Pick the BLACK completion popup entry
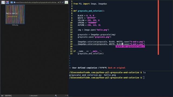Image resolution: width=173 pixels, height=97 pixels. pos(130,47)
